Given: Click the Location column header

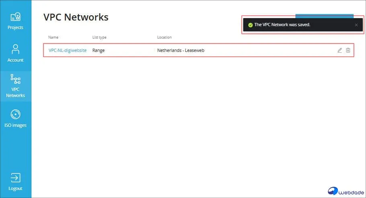Looking at the screenshot, I should 164,37.
